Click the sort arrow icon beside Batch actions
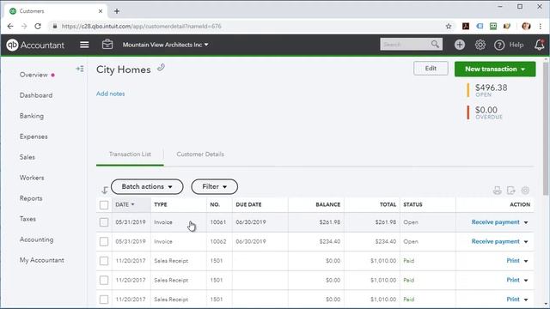 pyautogui.click(x=105, y=190)
